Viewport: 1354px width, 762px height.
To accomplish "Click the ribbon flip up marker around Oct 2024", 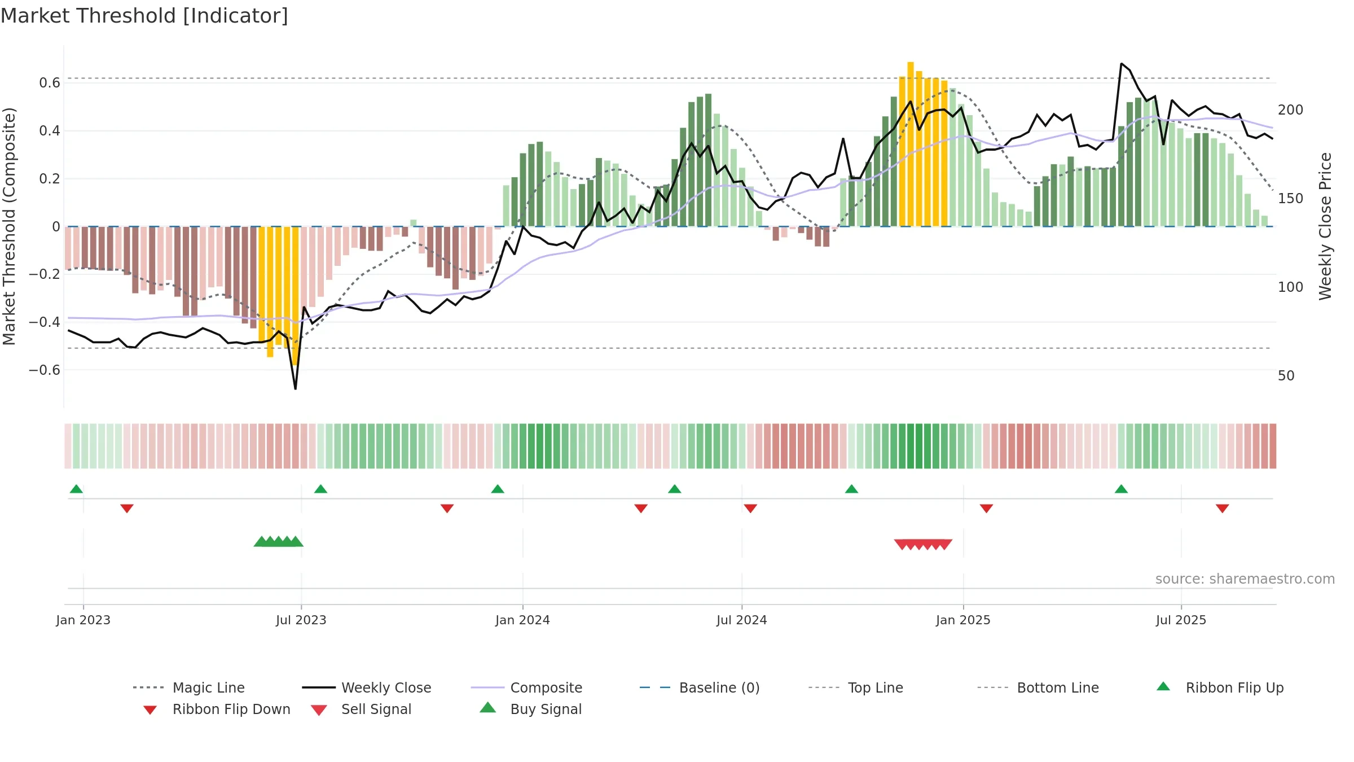I will tap(852, 489).
